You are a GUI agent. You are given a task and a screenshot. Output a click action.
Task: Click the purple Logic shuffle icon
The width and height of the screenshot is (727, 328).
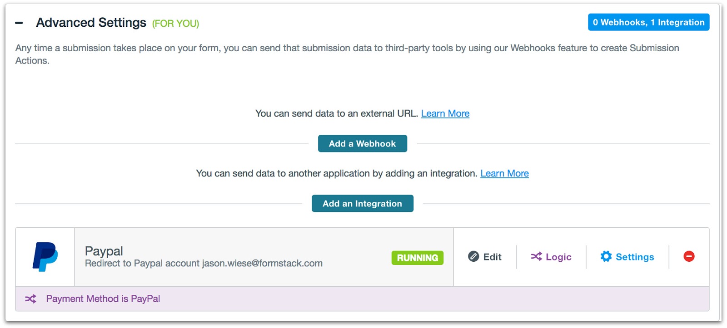point(536,257)
